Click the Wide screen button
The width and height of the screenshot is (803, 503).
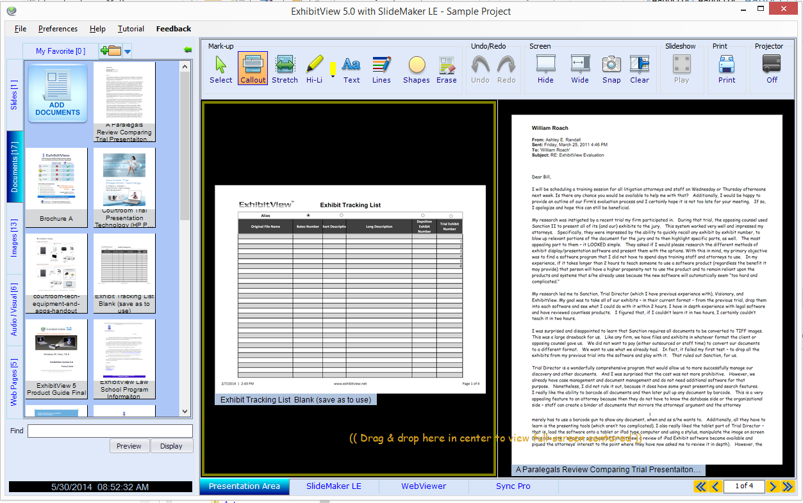coord(579,69)
